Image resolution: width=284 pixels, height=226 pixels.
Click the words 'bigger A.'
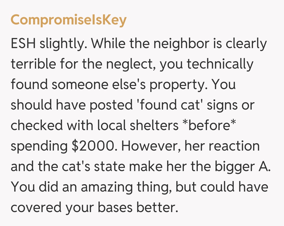click(242, 167)
